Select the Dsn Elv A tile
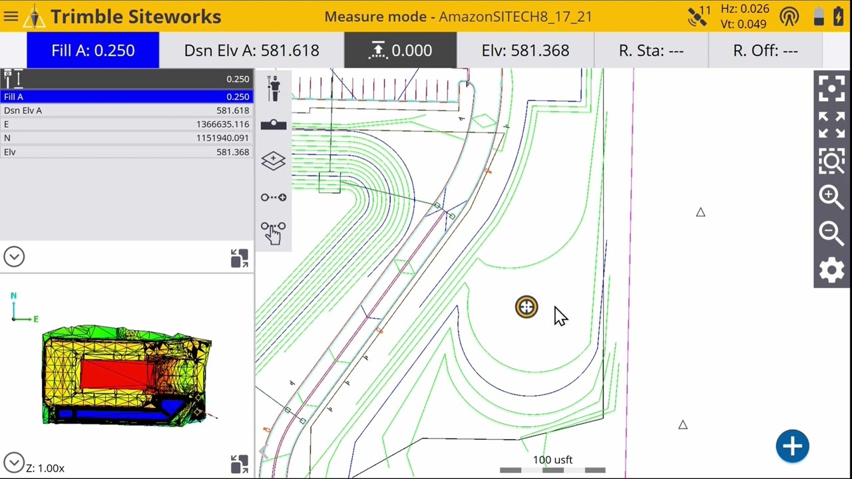This screenshot has height=479, width=852. coord(252,51)
